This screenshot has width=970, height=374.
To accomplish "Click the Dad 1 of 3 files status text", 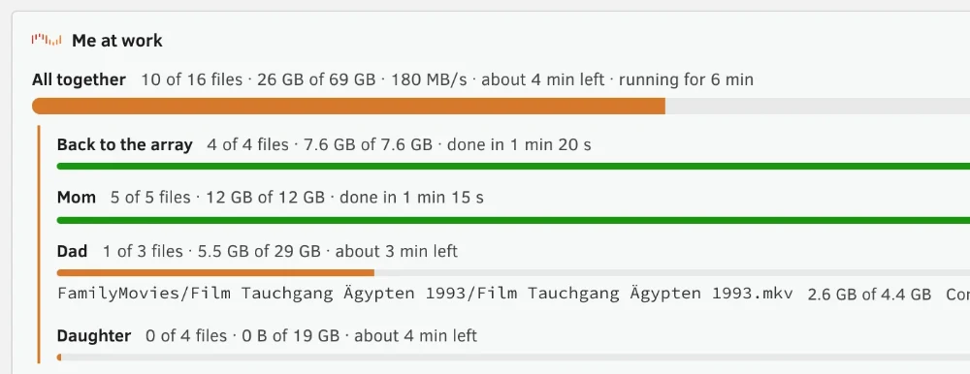I will [143, 252].
